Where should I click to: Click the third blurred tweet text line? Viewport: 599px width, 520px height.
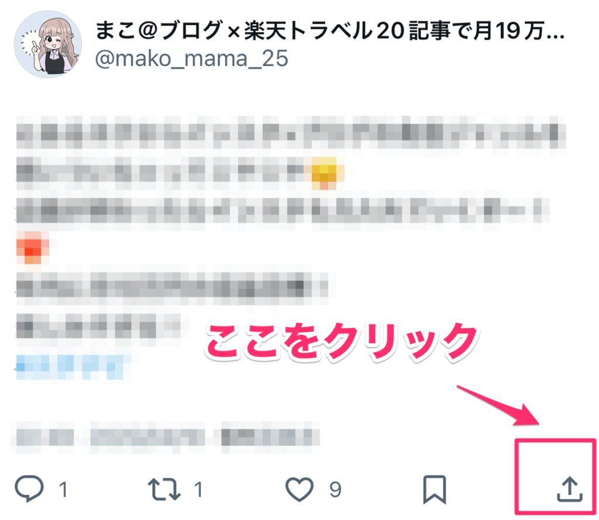[283, 210]
